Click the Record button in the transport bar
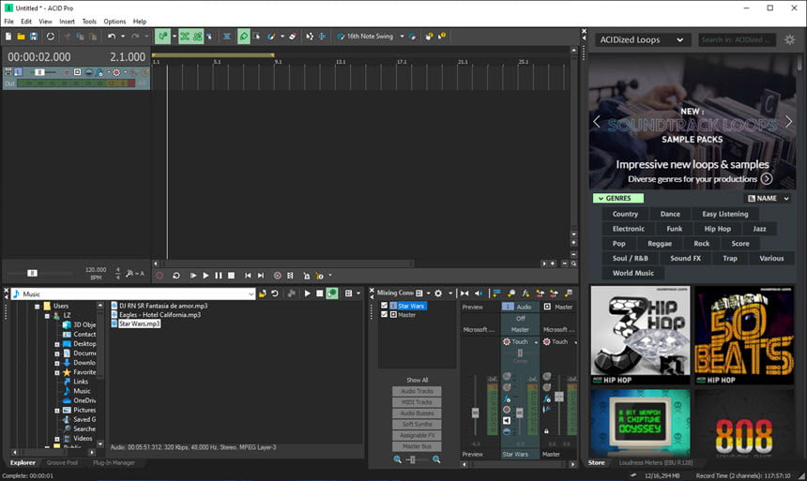This screenshot has width=807, height=481. [160, 276]
